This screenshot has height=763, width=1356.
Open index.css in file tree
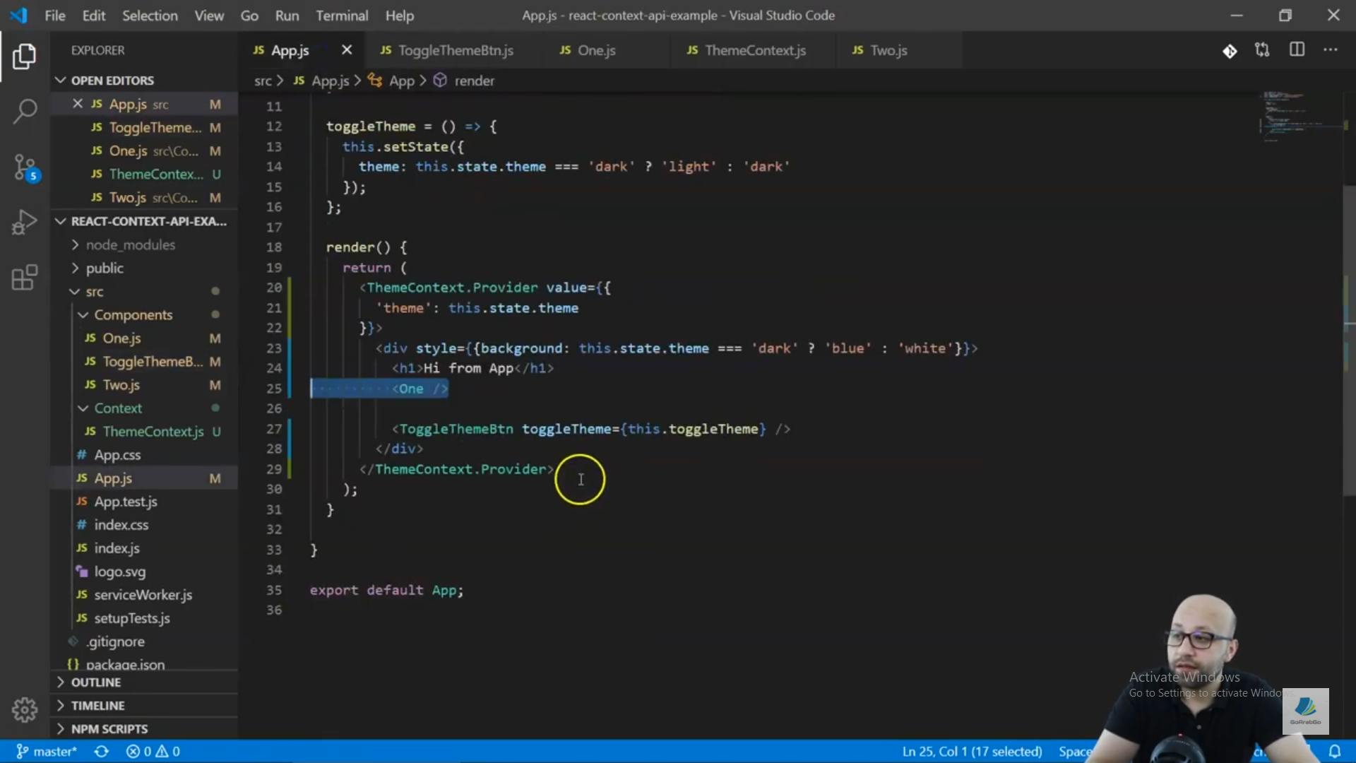[x=144, y=524]
